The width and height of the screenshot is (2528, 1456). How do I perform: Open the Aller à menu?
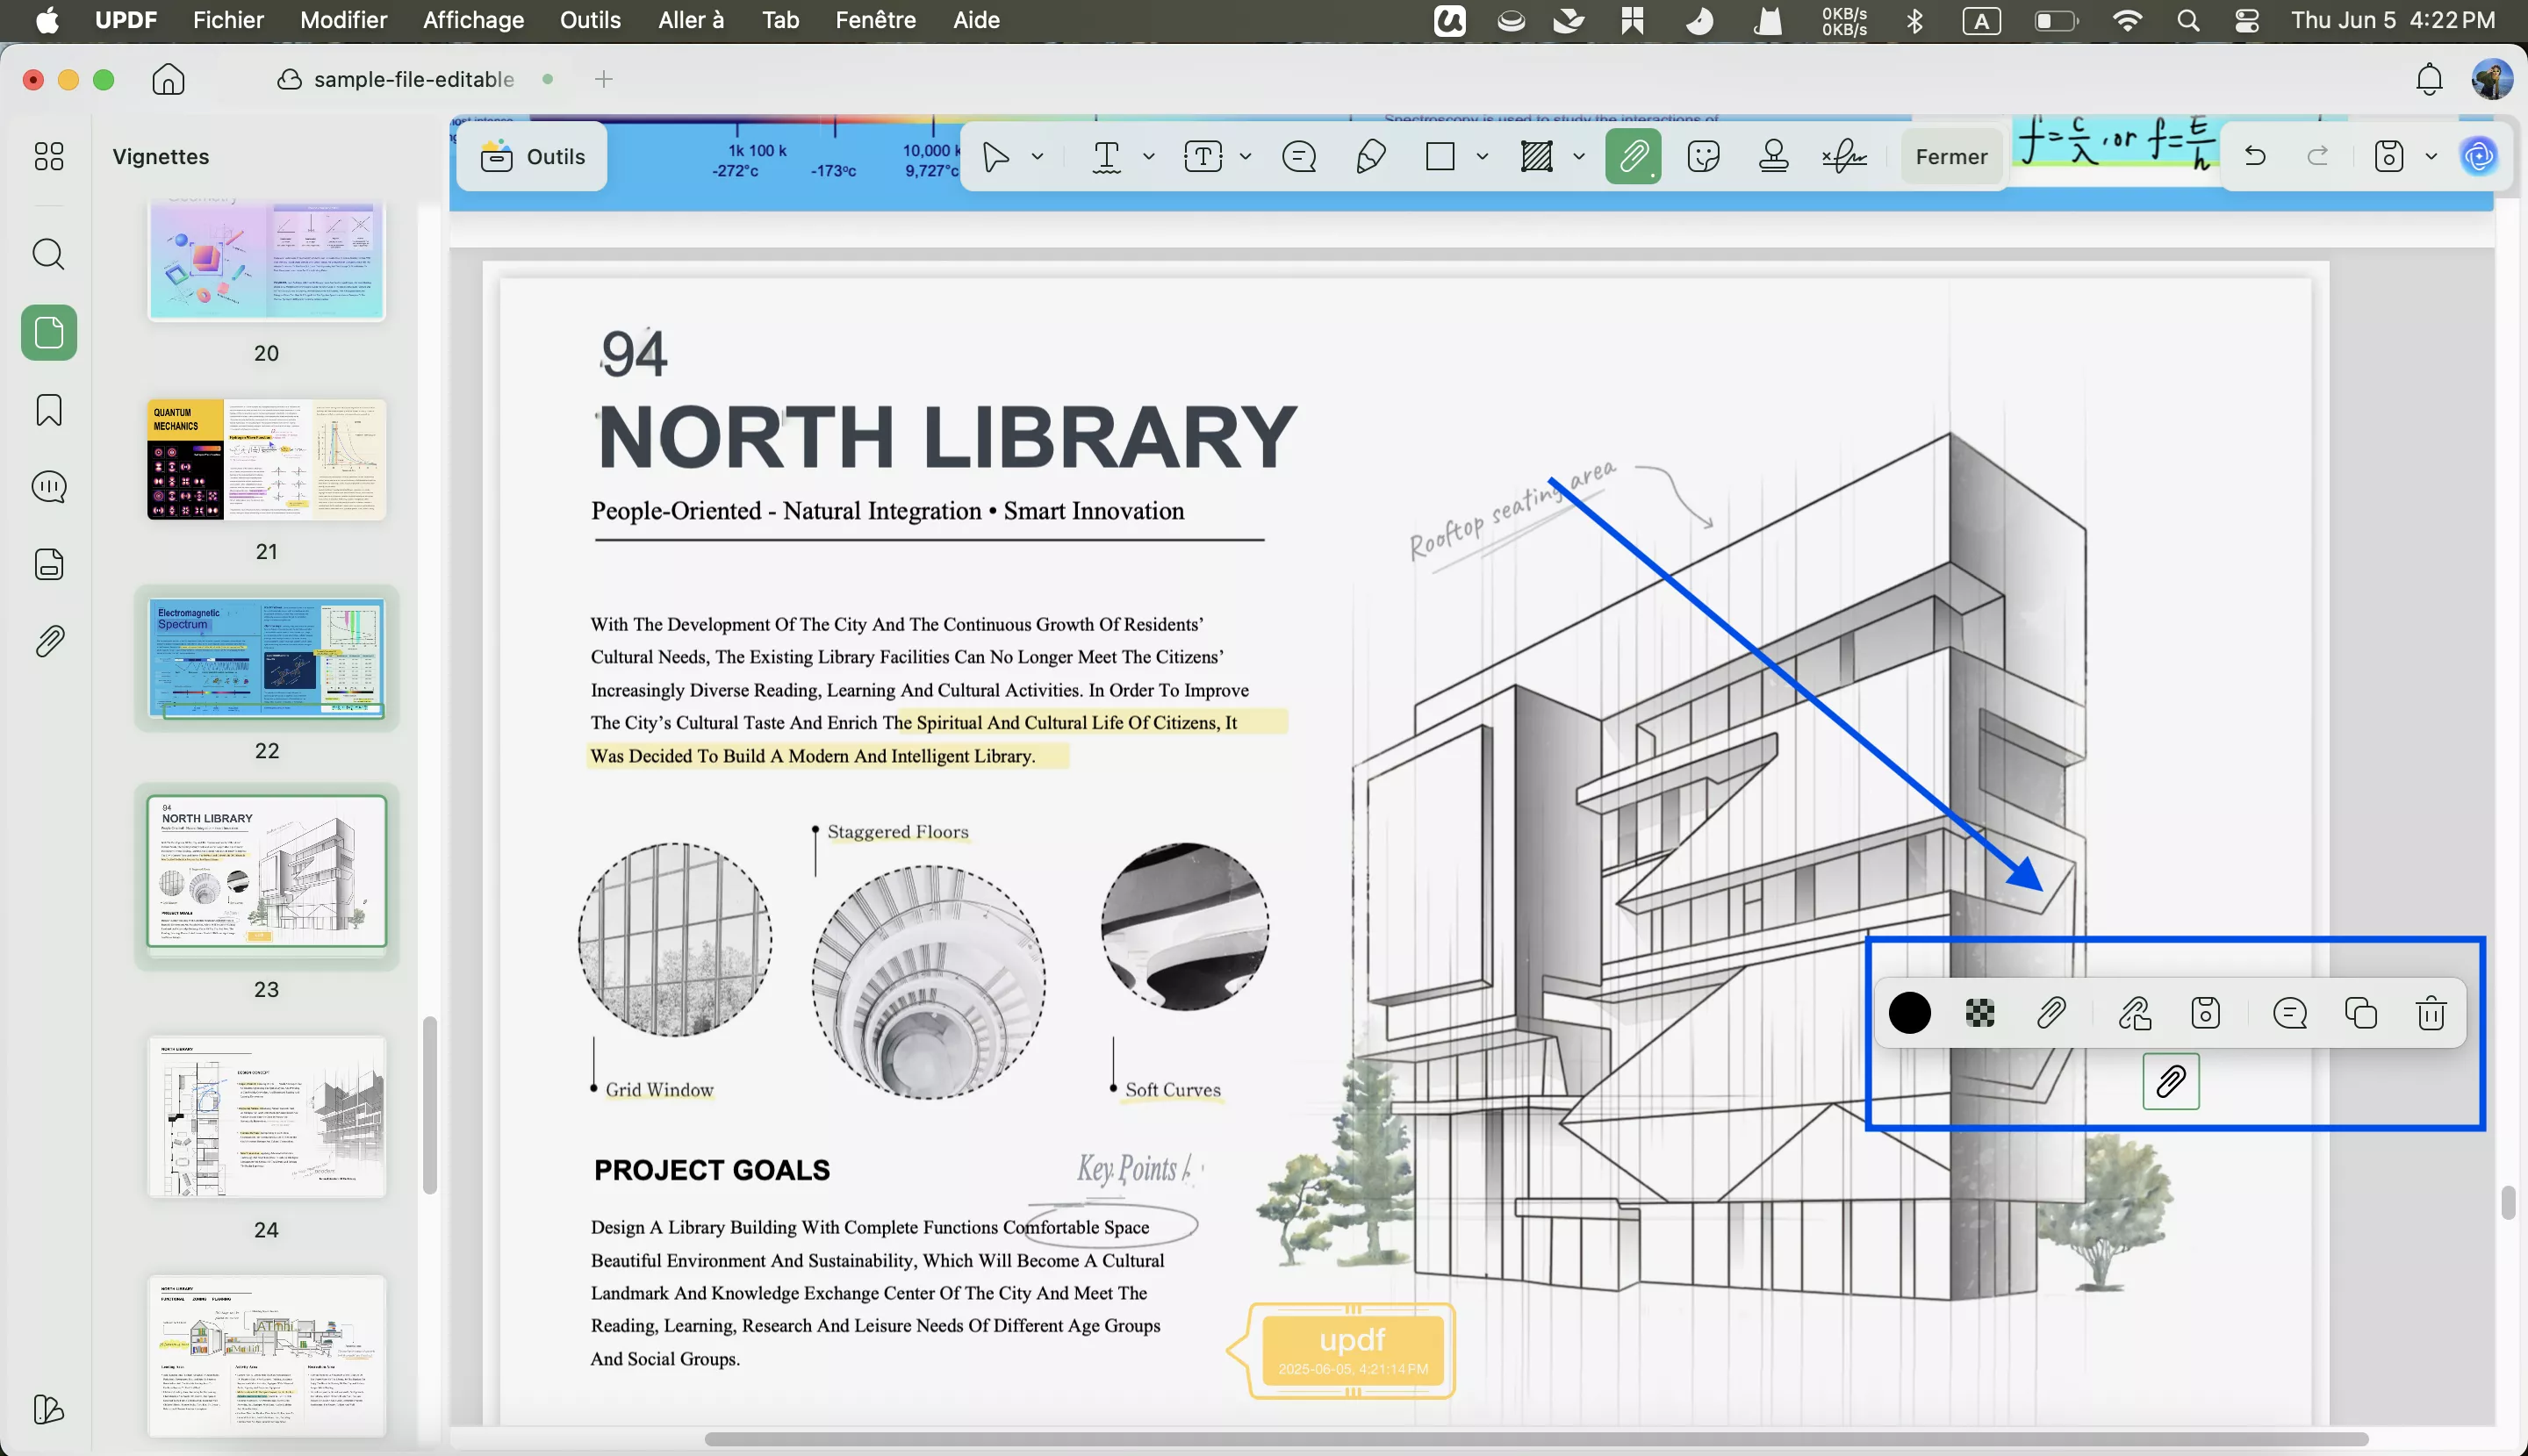tap(691, 20)
